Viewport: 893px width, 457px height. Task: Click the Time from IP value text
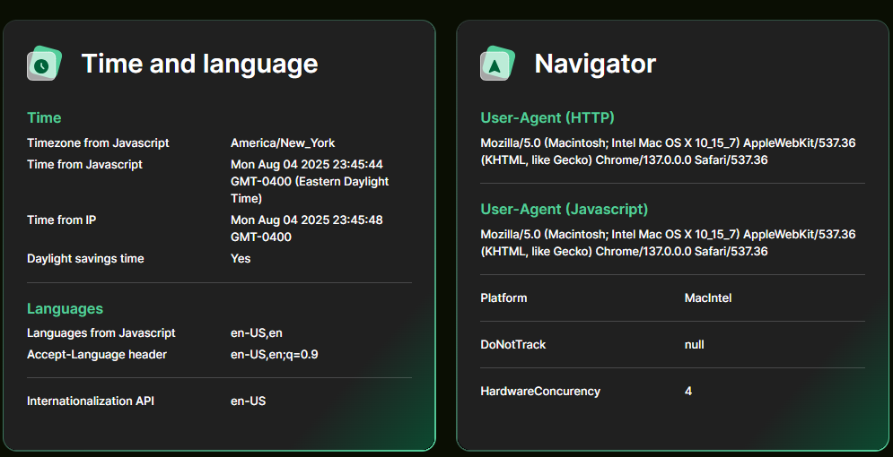click(306, 228)
